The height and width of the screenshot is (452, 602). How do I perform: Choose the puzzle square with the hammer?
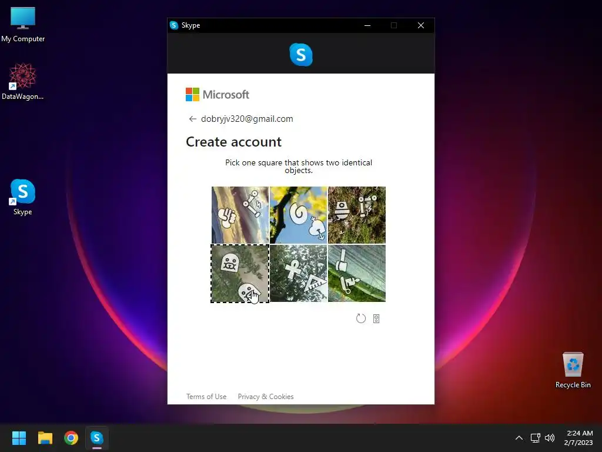tap(357, 273)
